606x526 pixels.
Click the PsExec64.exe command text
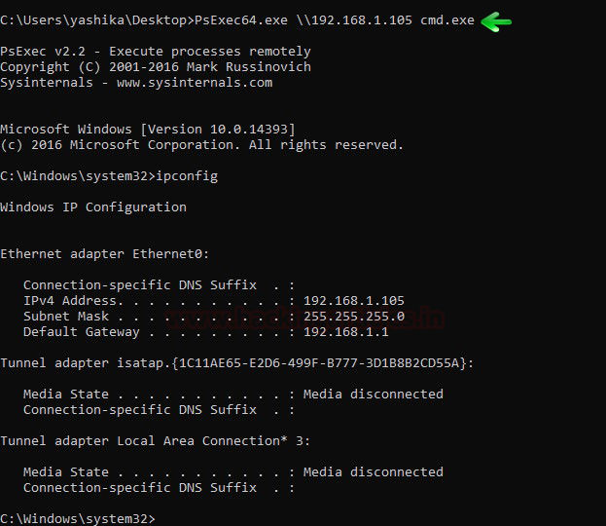coord(241,20)
